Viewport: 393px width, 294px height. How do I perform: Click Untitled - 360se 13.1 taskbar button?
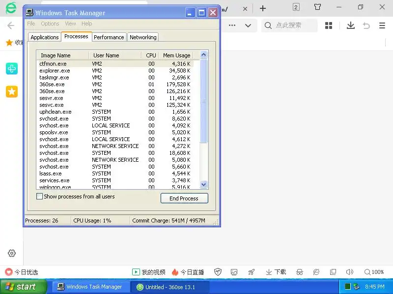pyautogui.click(x=170, y=287)
